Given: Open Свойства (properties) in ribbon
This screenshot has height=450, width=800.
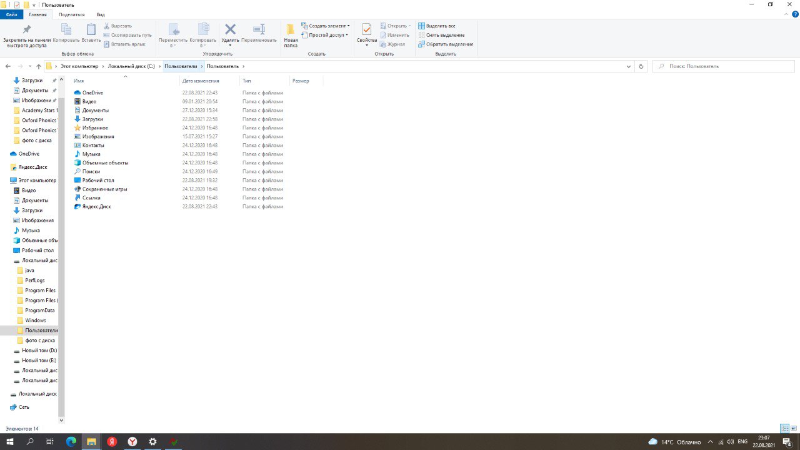Looking at the screenshot, I should [x=367, y=34].
